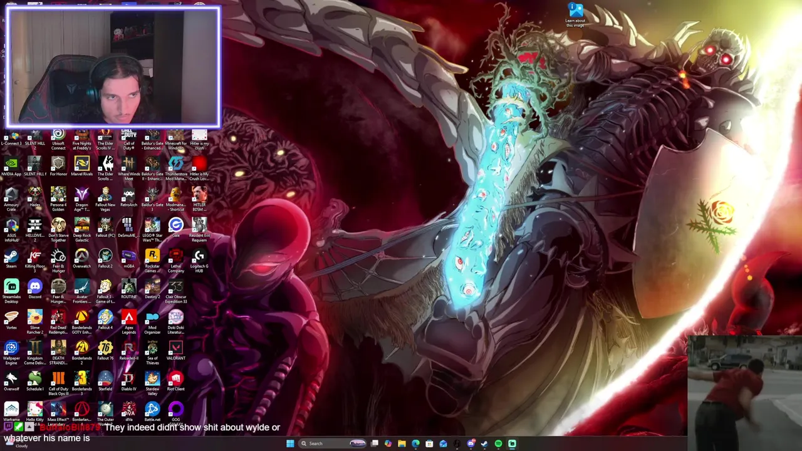
Task: Open the Diablo IV shortcut
Action: click(128, 382)
